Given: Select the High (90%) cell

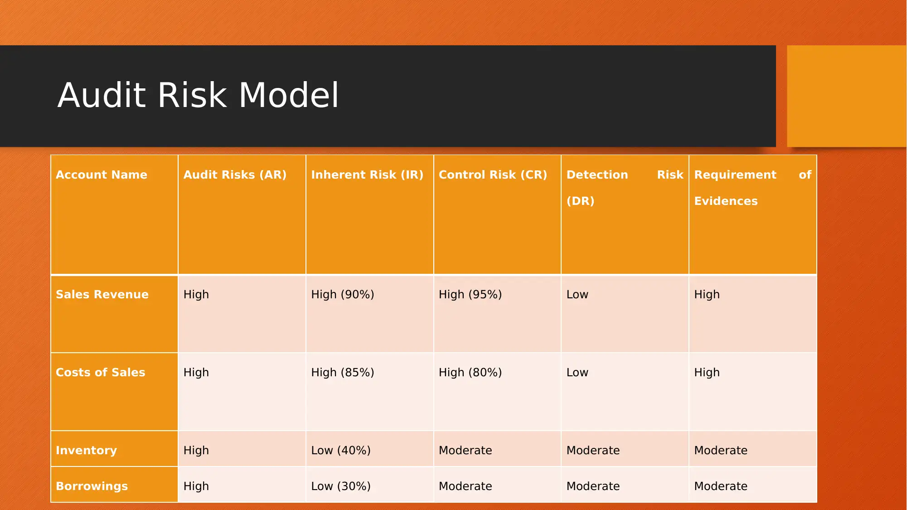Looking at the screenshot, I should tap(370, 314).
